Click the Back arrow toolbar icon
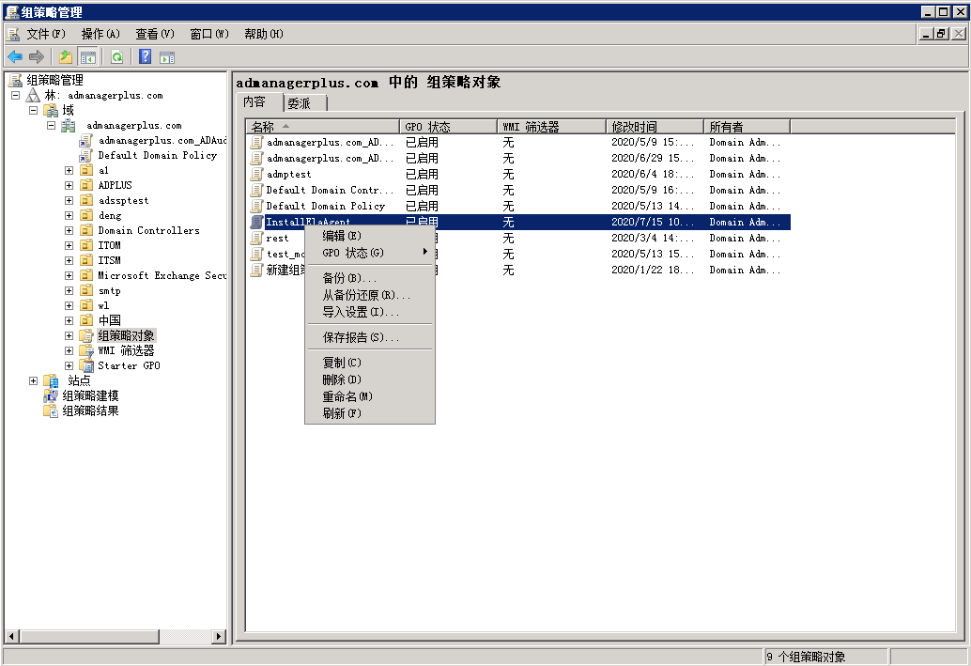 (x=15, y=56)
